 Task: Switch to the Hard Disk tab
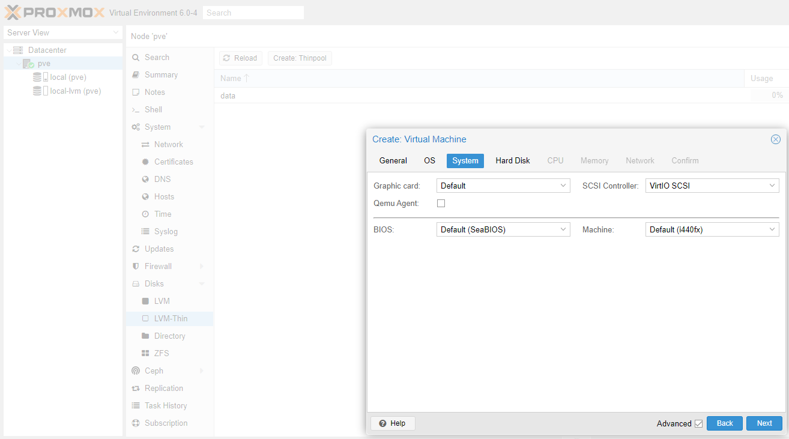tap(513, 161)
